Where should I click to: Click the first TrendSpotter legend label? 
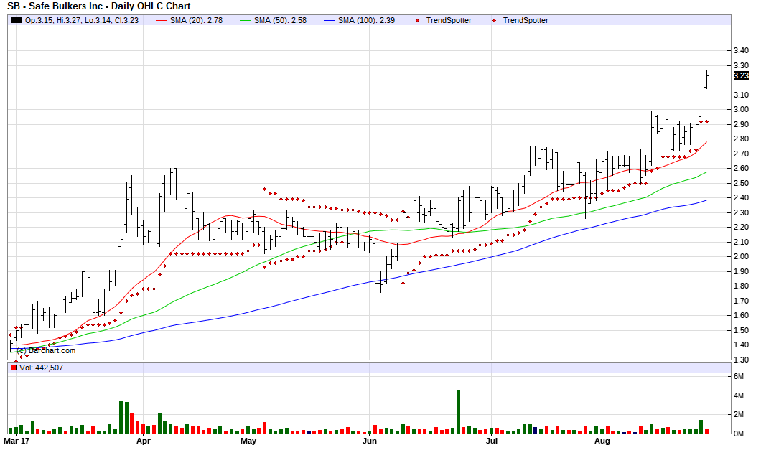(x=449, y=20)
